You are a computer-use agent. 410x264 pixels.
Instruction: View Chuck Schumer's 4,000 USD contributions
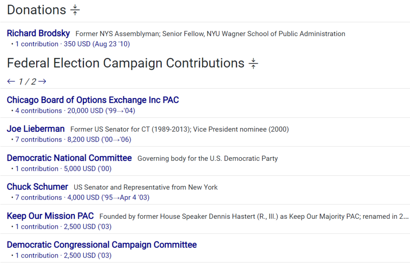(82, 198)
